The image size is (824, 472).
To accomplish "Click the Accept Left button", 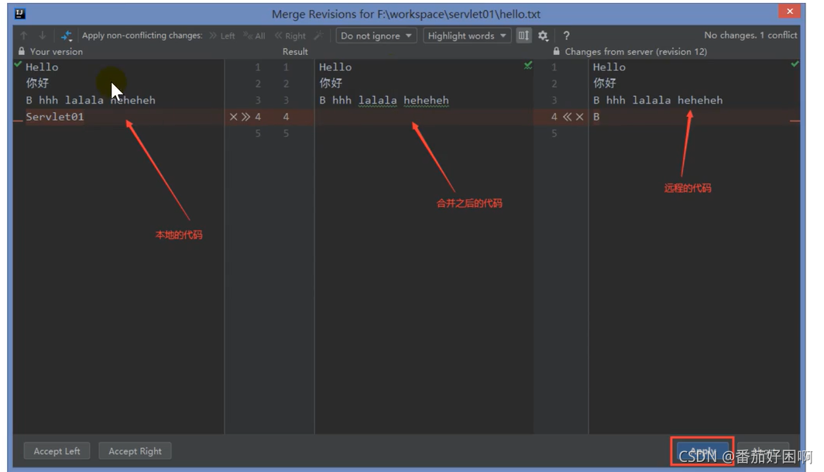I will coord(57,451).
